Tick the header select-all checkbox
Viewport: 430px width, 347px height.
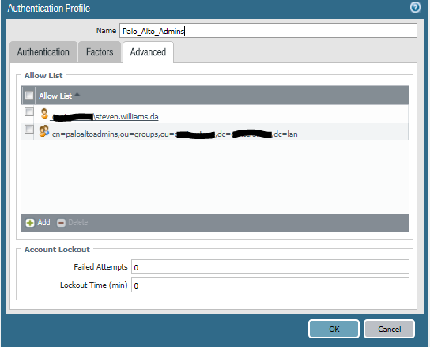[29, 95]
